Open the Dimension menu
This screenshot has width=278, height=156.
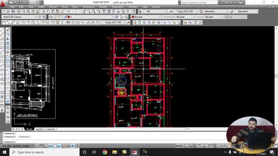pos(89,7)
